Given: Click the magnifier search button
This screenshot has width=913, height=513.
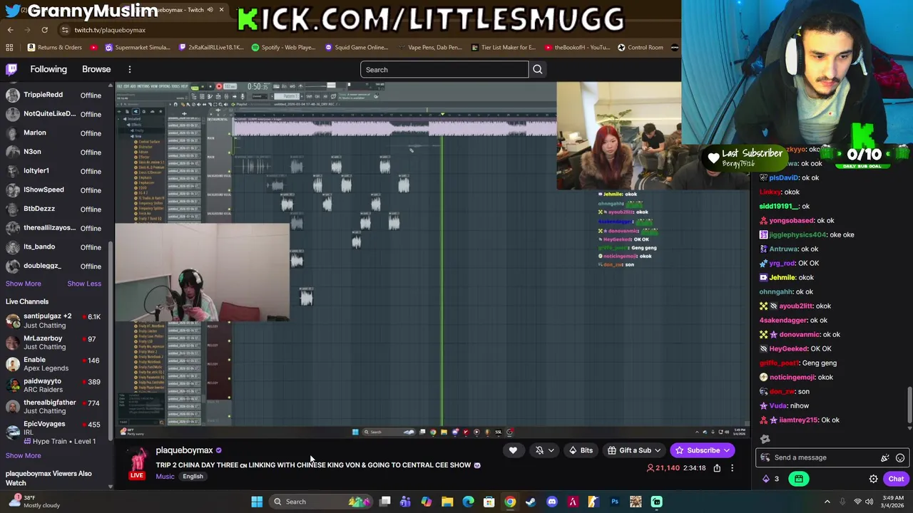Looking at the screenshot, I should (538, 69).
